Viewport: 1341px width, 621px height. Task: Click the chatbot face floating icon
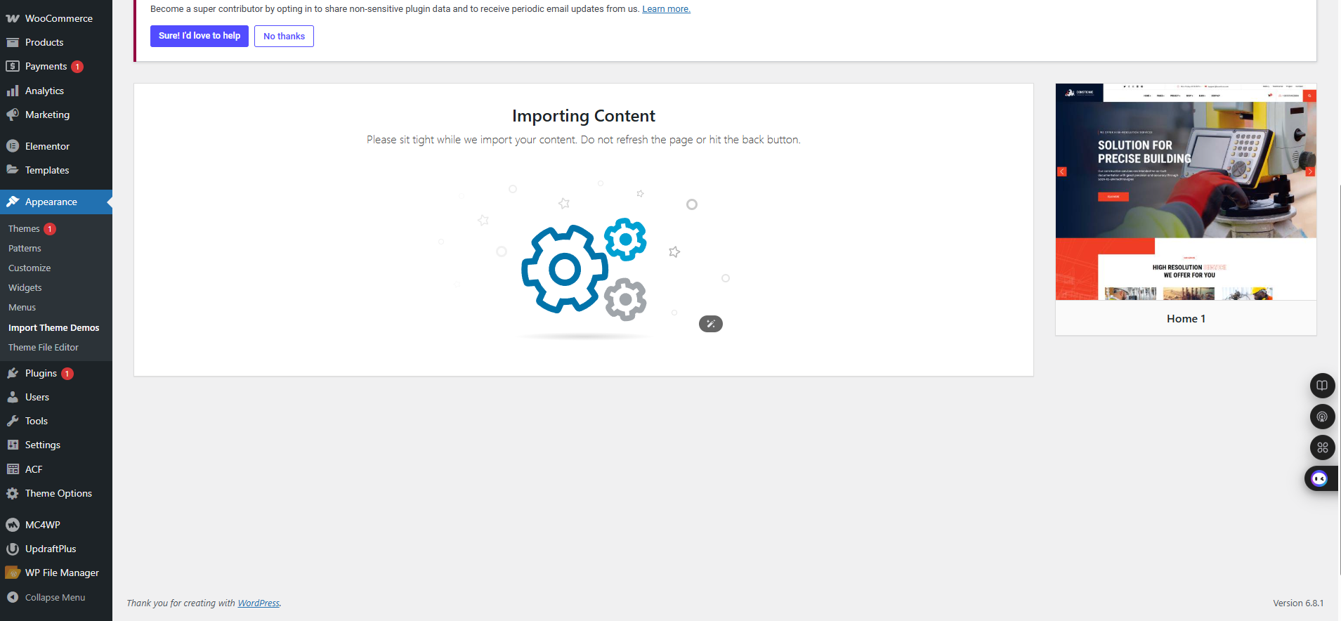(1319, 478)
